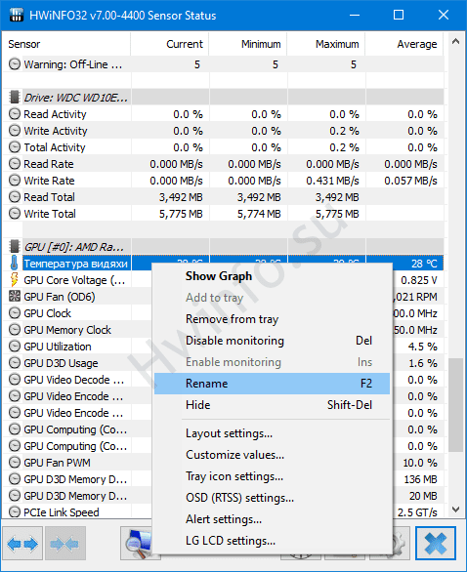
Task: Select Rename in the context menu
Action: (272, 384)
